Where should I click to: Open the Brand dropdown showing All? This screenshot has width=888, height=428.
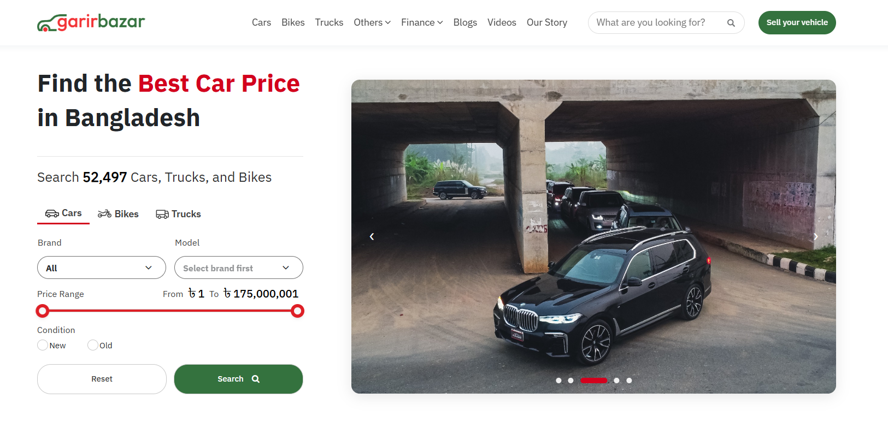[x=102, y=267]
